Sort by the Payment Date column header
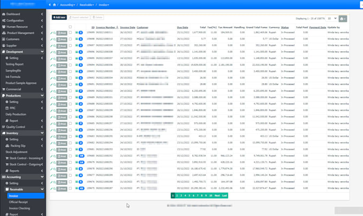 pyautogui.click(x=318, y=28)
